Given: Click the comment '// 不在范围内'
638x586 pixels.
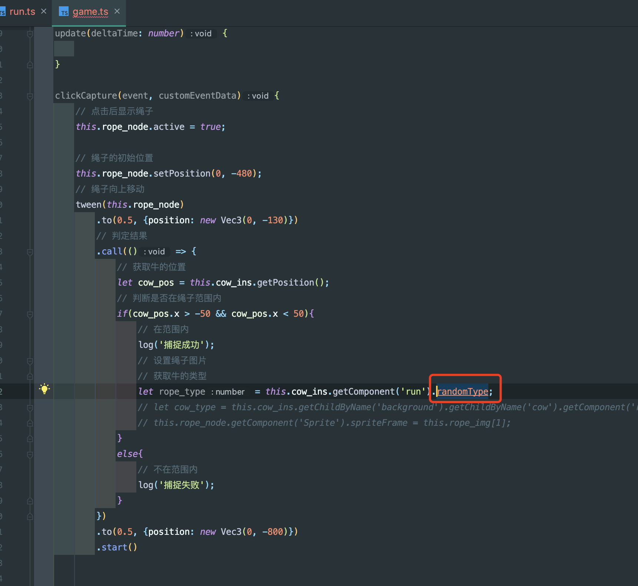Looking at the screenshot, I should 168,470.
